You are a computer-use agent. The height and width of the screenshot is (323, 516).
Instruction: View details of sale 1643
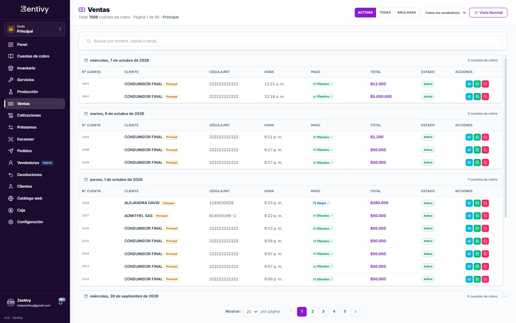point(469,84)
